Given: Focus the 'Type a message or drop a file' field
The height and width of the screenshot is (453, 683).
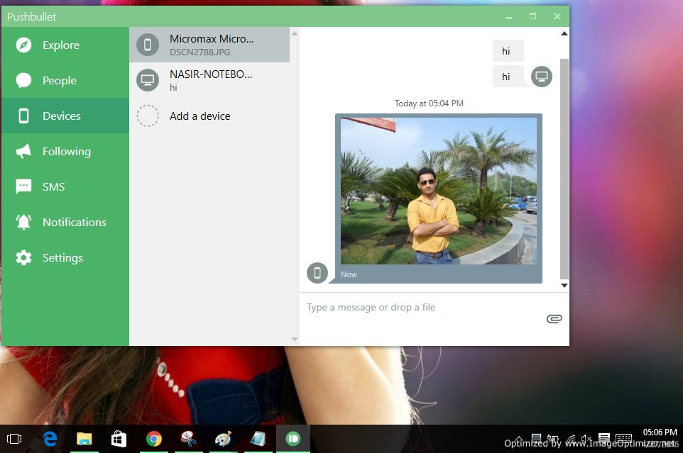Looking at the screenshot, I should tap(422, 308).
